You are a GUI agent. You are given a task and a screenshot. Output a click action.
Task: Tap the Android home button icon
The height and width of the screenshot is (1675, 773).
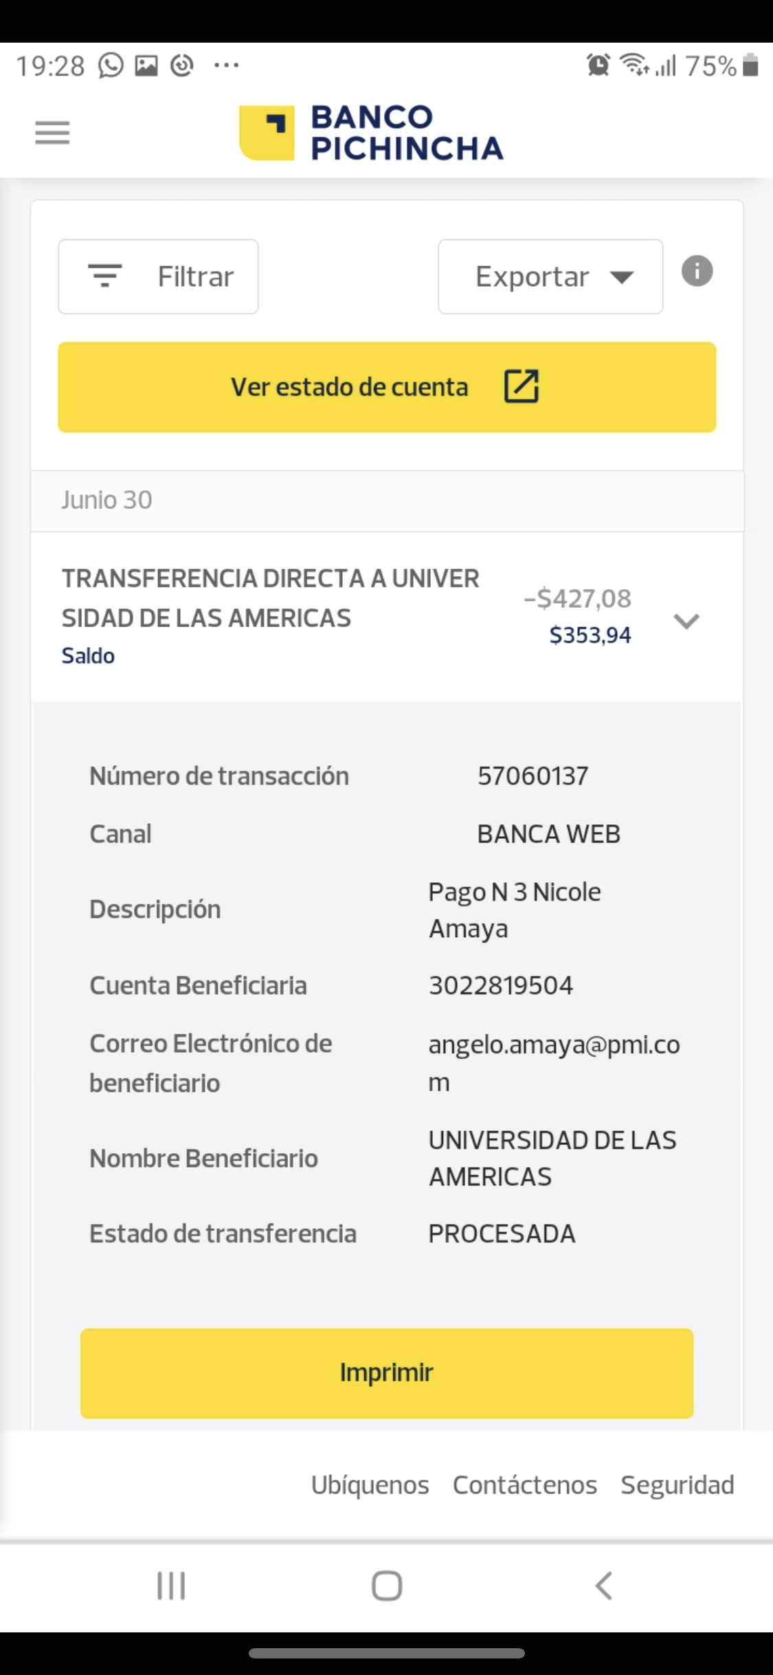[387, 1586]
